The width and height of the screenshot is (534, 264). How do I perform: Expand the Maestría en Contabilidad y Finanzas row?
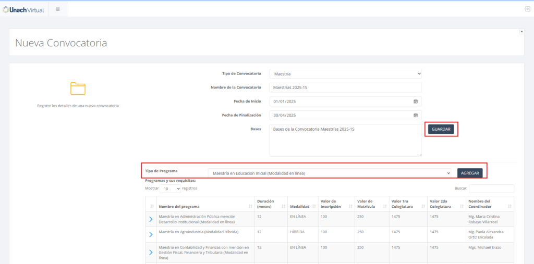click(151, 253)
